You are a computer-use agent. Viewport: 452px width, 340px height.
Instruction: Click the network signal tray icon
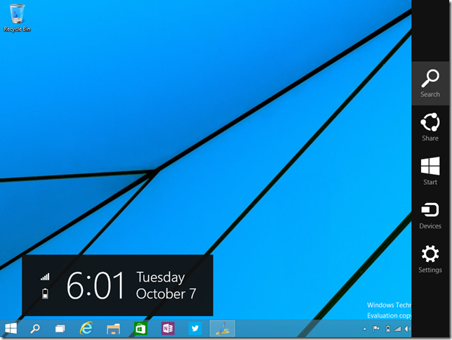pos(397,329)
